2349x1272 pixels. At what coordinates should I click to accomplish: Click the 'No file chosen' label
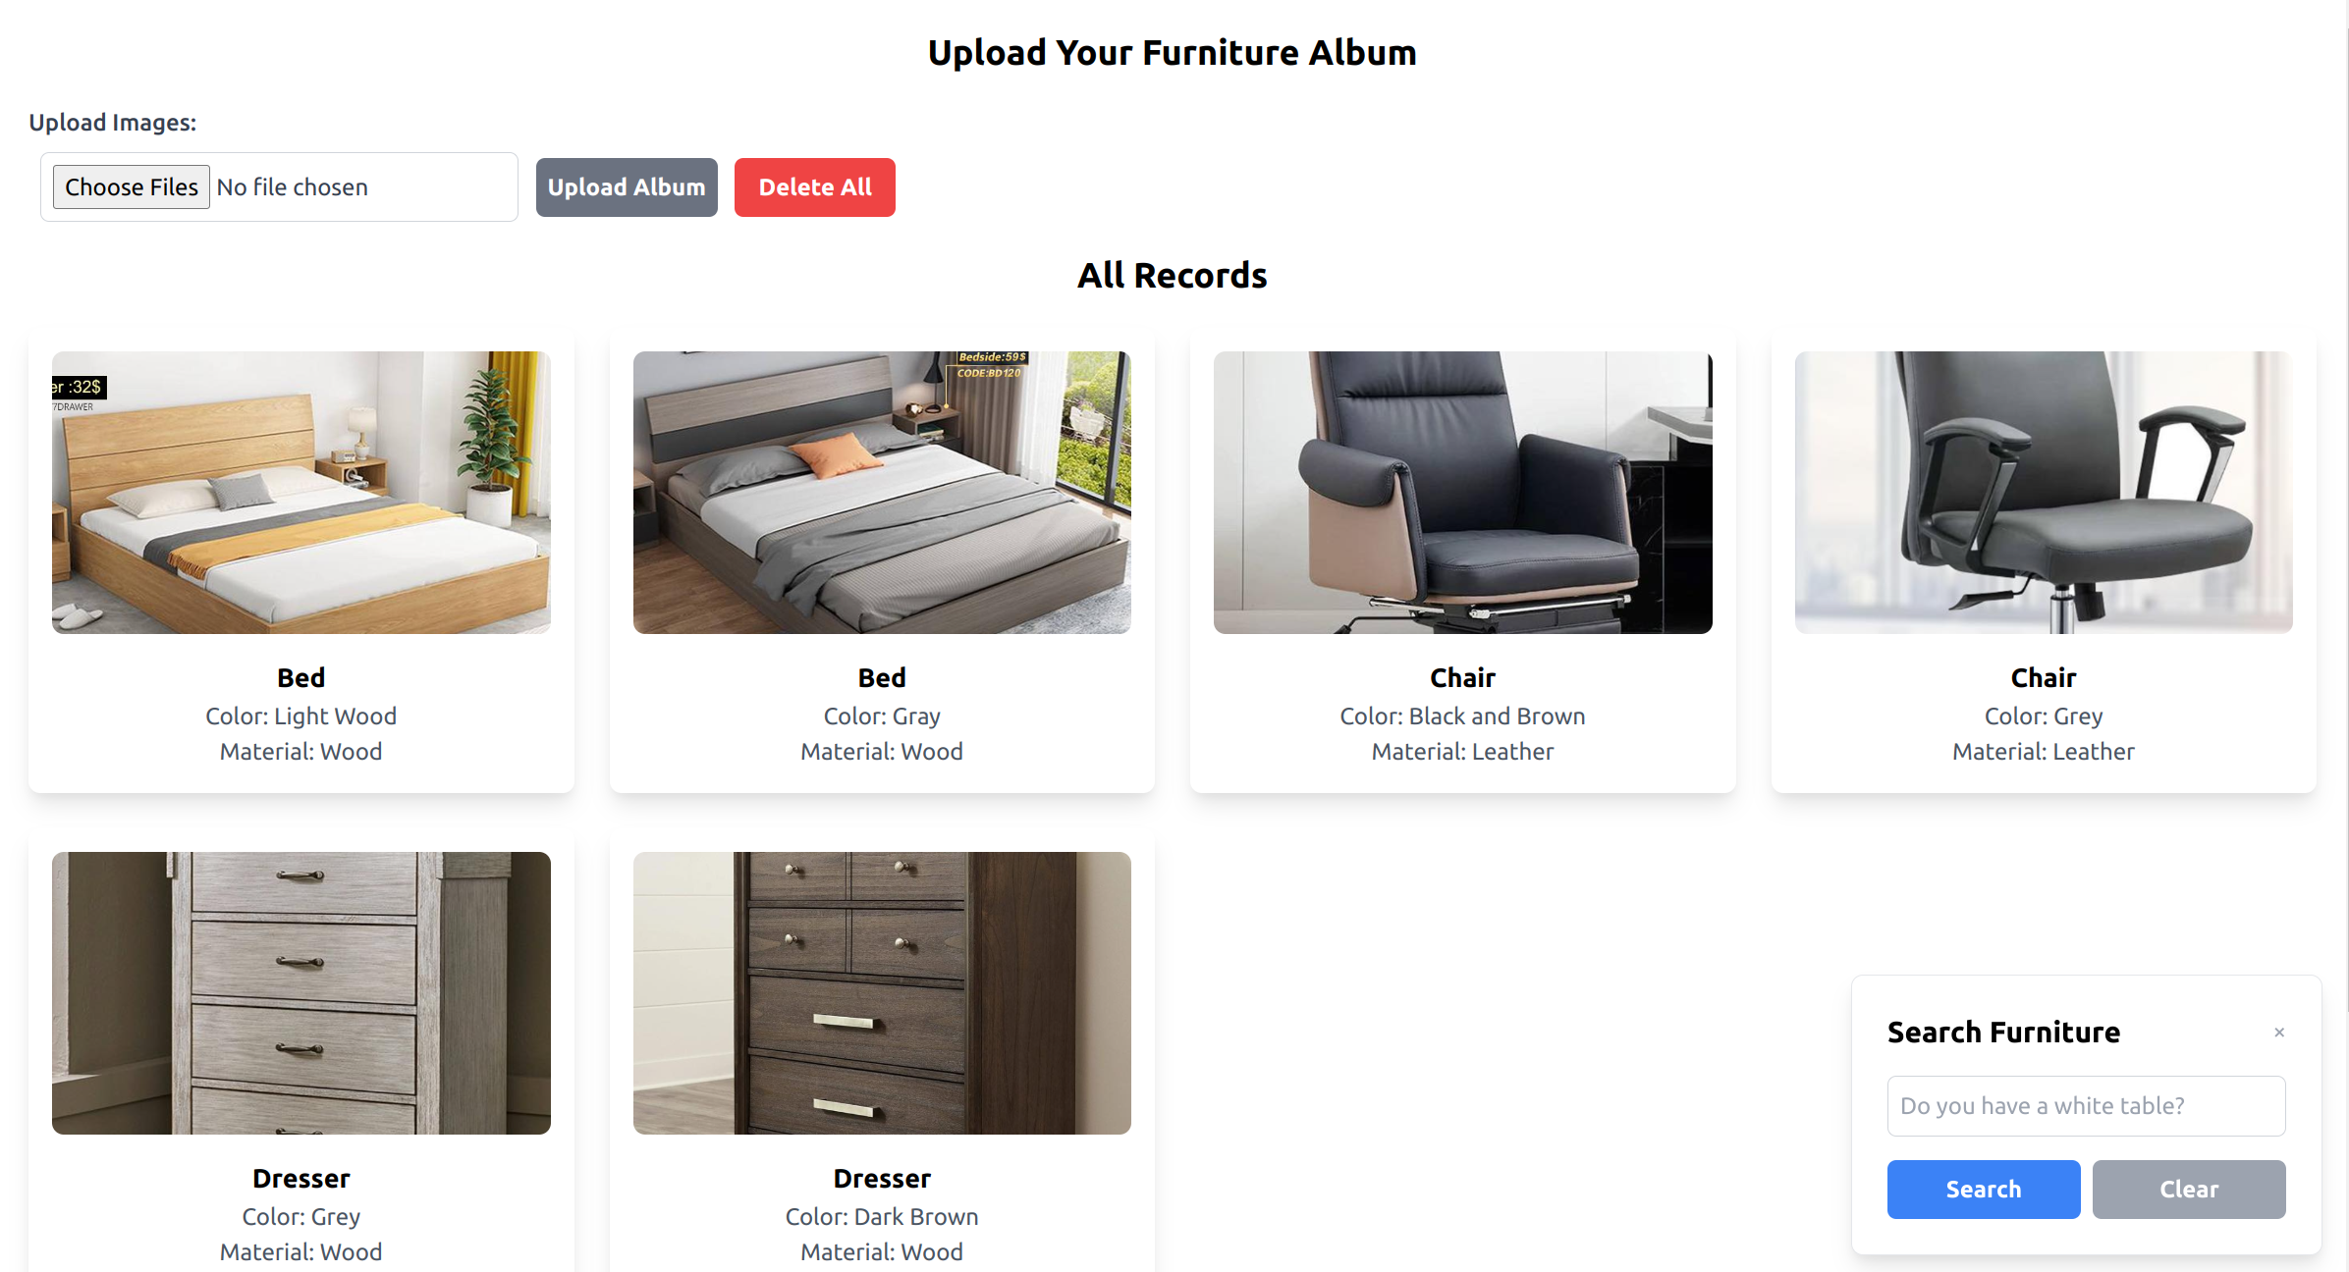point(293,186)
